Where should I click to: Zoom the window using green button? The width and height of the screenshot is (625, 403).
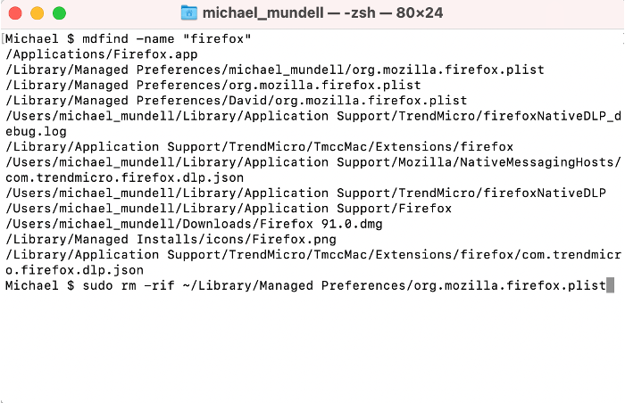pyautogui.click(x=60, y=13)
